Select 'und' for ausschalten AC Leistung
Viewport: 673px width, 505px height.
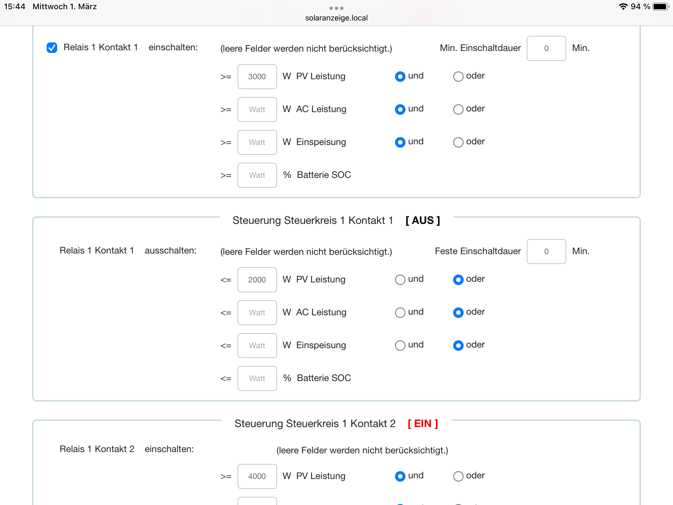[x=400, y=313]
